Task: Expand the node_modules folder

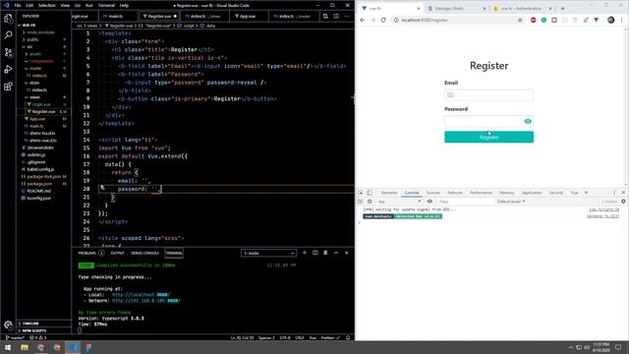Action: click(x=40, y=32)
